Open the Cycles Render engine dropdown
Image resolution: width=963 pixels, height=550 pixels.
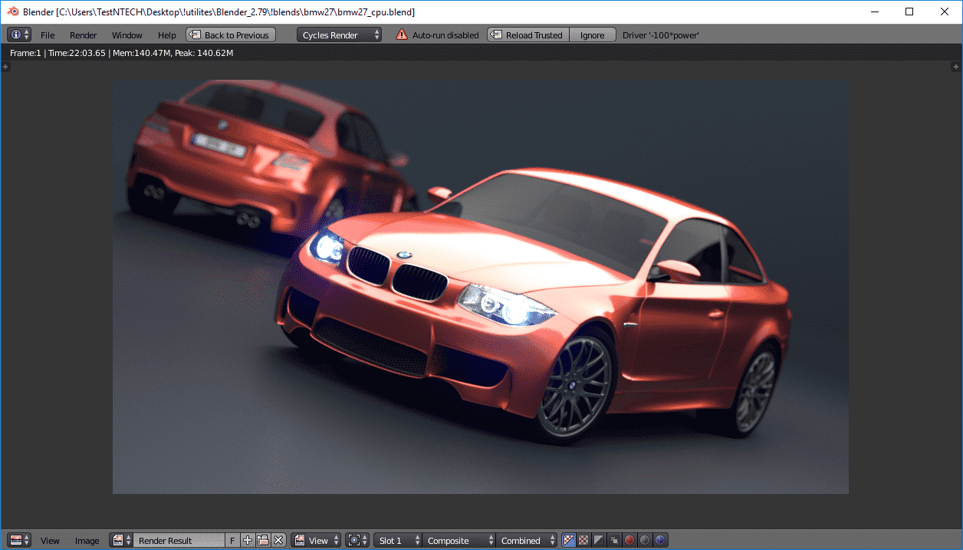[339, 35]
